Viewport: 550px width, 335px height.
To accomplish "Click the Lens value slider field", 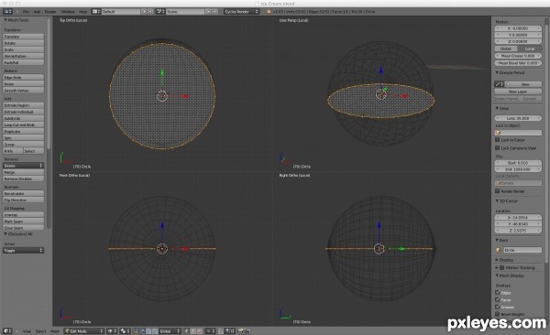I will click(x=518, y=118).
